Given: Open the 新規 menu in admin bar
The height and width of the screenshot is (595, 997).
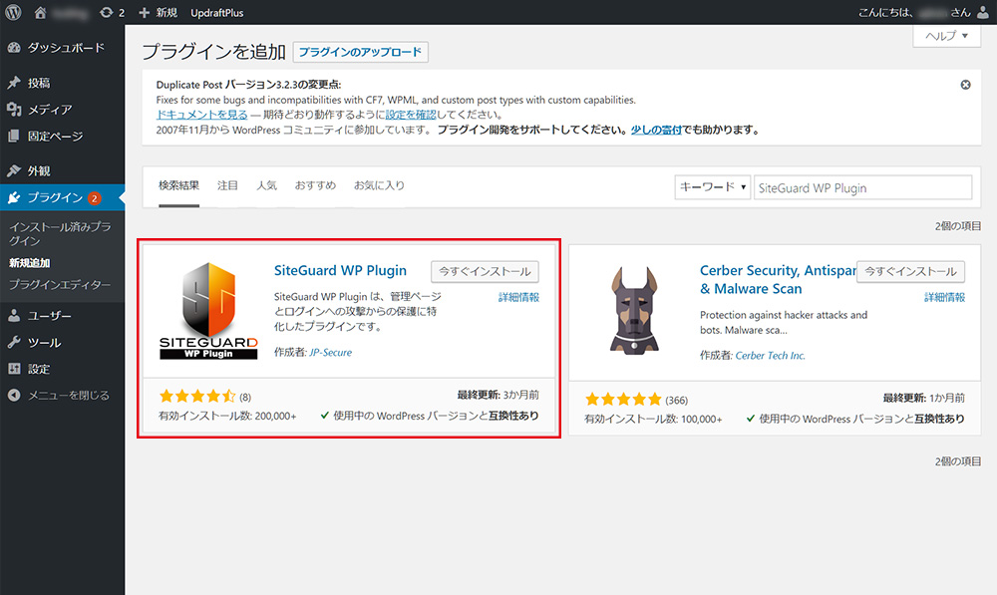Looking at the screenshot, I should (x=166, y=13).
